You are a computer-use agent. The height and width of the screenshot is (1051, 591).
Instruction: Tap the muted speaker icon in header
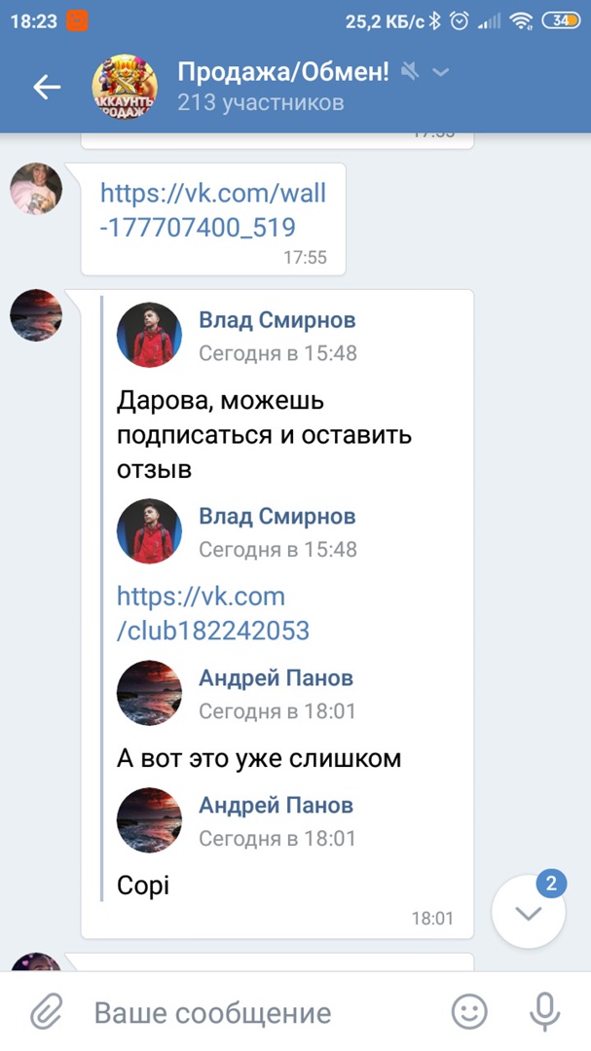tap(410, 71)
